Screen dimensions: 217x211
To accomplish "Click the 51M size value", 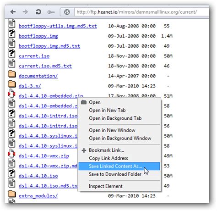I will [168, 96].
